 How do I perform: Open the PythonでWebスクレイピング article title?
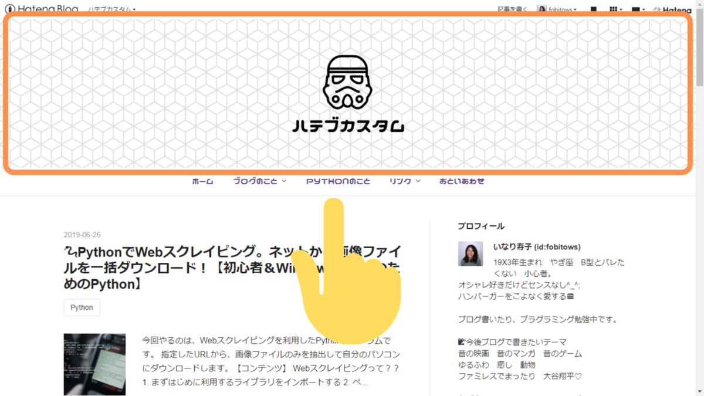[233, 268]
